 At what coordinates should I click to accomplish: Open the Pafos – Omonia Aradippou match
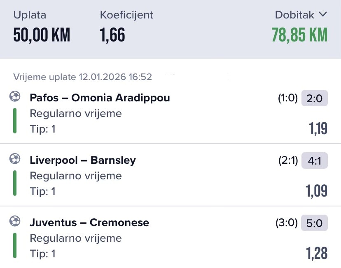(100, 98)
